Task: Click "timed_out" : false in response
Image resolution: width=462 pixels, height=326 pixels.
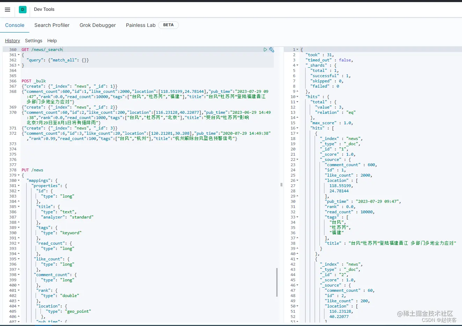Action: (x=329, y=60)
